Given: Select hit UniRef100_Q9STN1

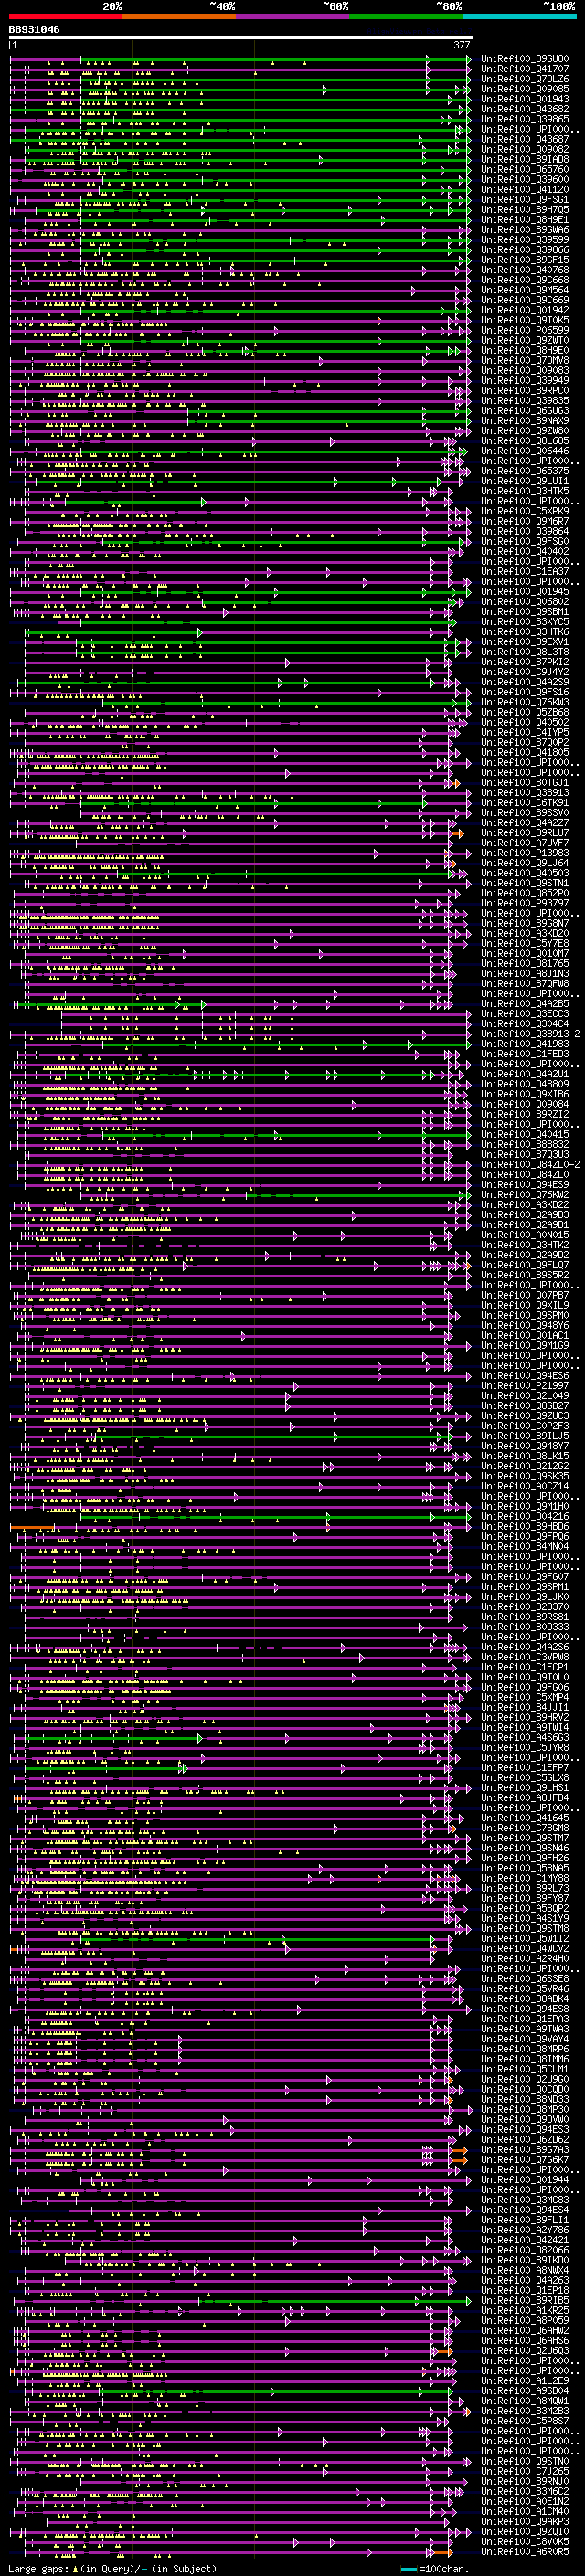Looking at the screenshot, I should coord(525,883).
